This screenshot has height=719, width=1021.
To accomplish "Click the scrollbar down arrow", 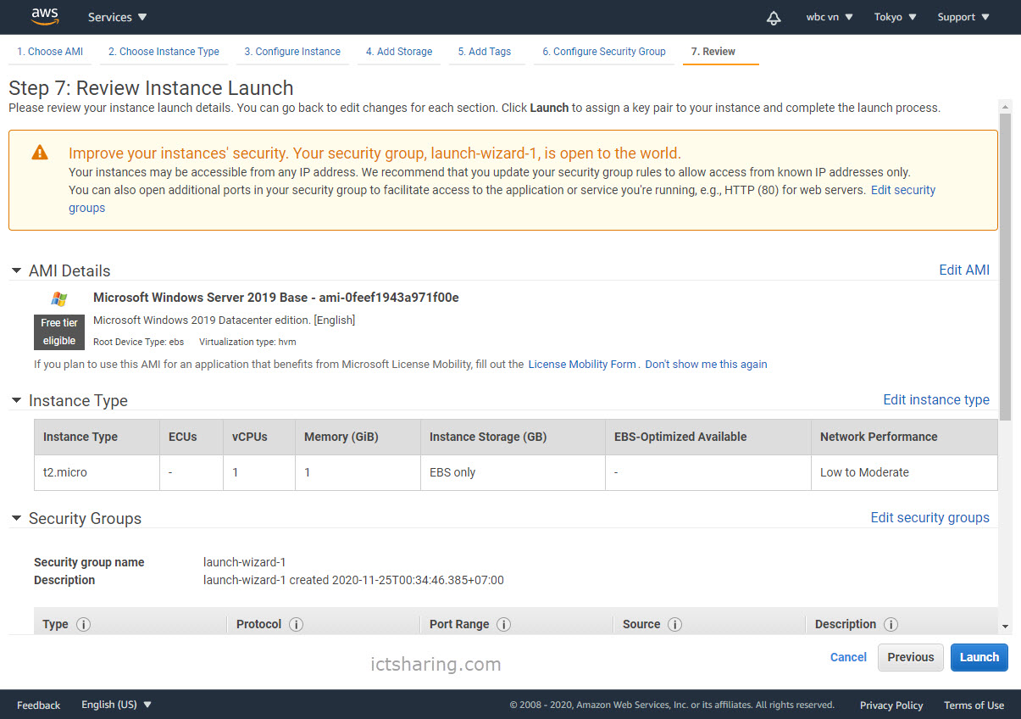I will click(1006, 627).
